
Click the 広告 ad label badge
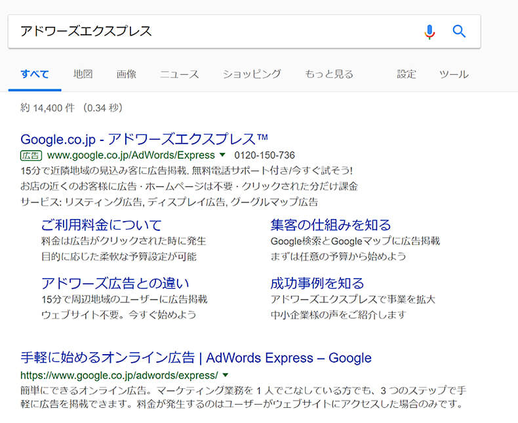click(31, 155)
